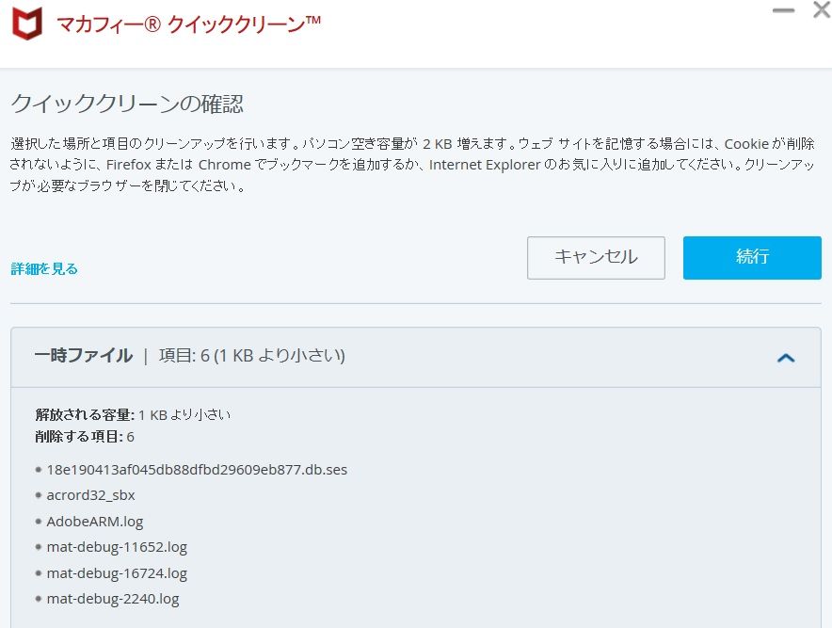Select the mat-debug-16724.log entry

[x=117, y=573]
